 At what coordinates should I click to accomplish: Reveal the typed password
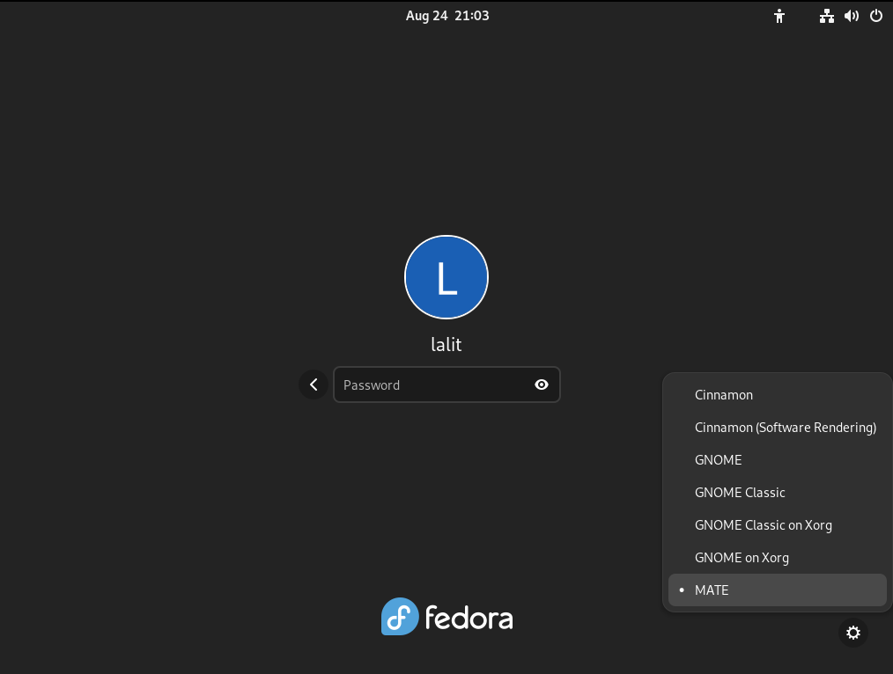[x=541, y=385]
